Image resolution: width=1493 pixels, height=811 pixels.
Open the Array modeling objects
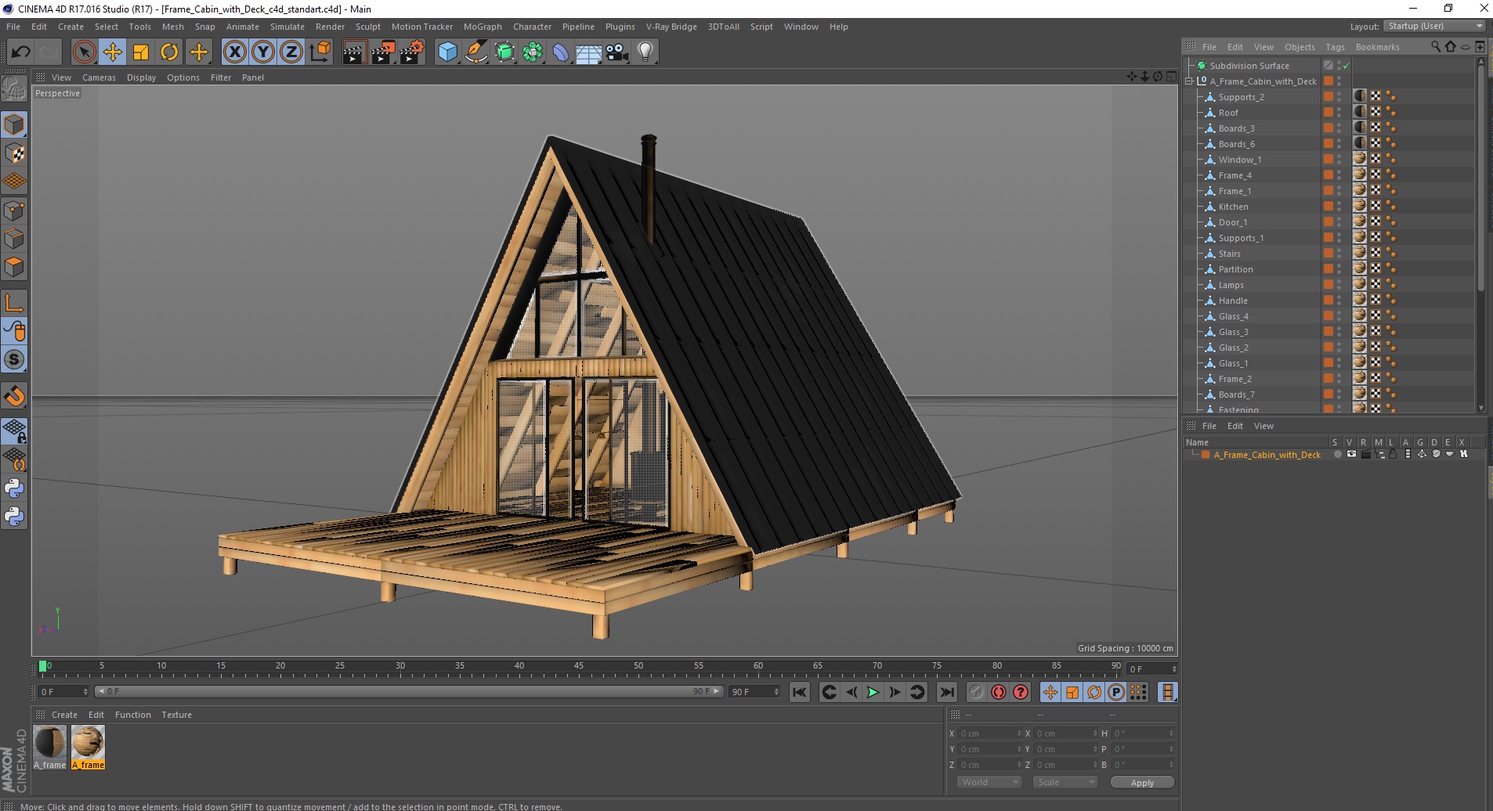(x=533, y=52)
